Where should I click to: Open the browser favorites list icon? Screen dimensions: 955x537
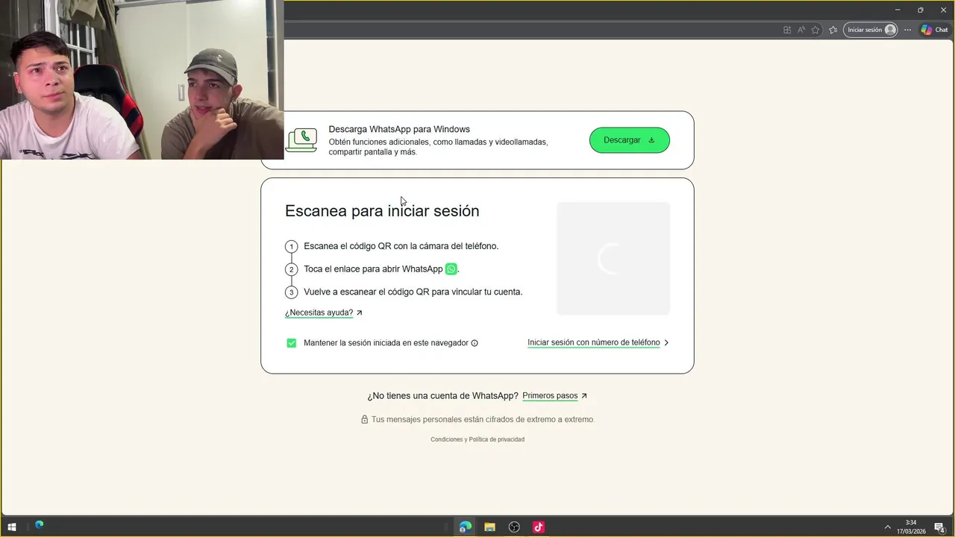click(x=833, y=30)
